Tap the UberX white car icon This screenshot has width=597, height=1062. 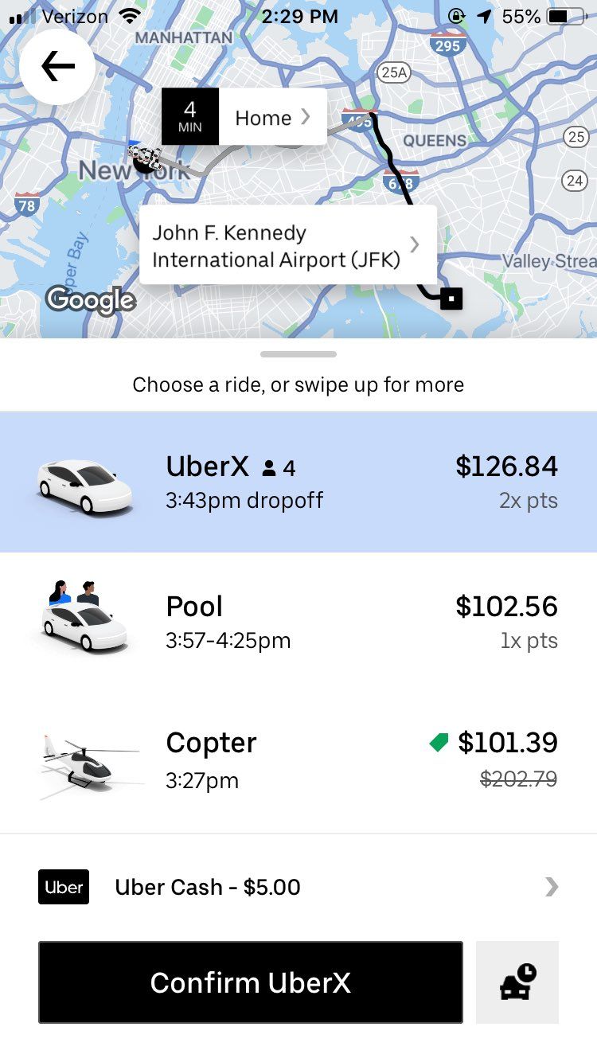(x=84, y=482)
